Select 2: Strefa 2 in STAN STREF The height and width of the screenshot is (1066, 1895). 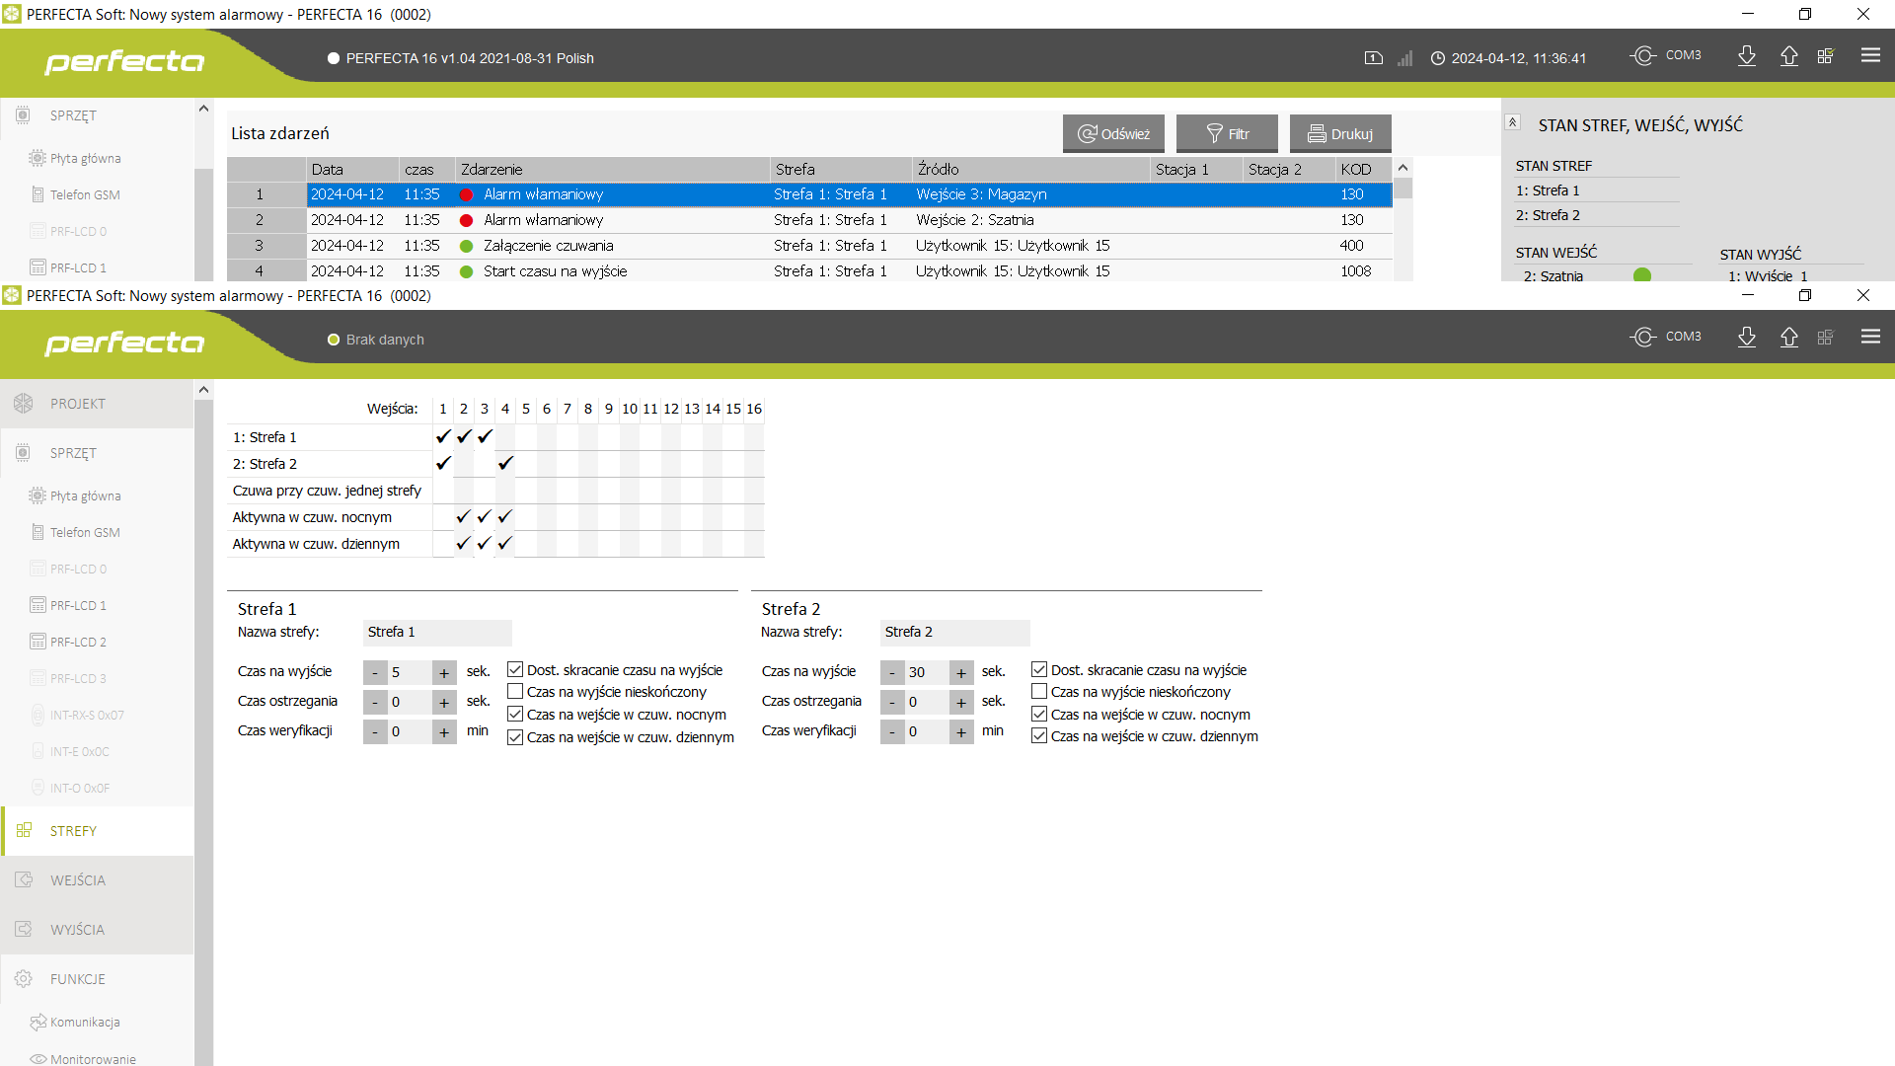(1596, 215)
